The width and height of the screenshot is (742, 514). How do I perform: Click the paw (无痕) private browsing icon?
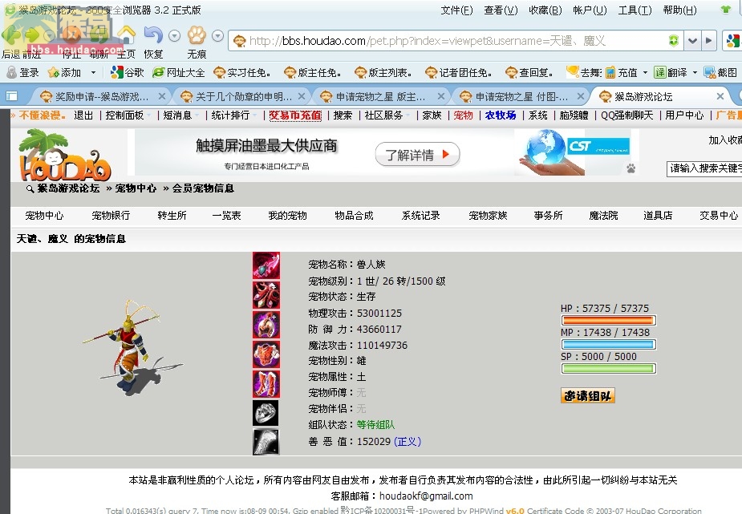pyautogui.click(x=197, y=35)
